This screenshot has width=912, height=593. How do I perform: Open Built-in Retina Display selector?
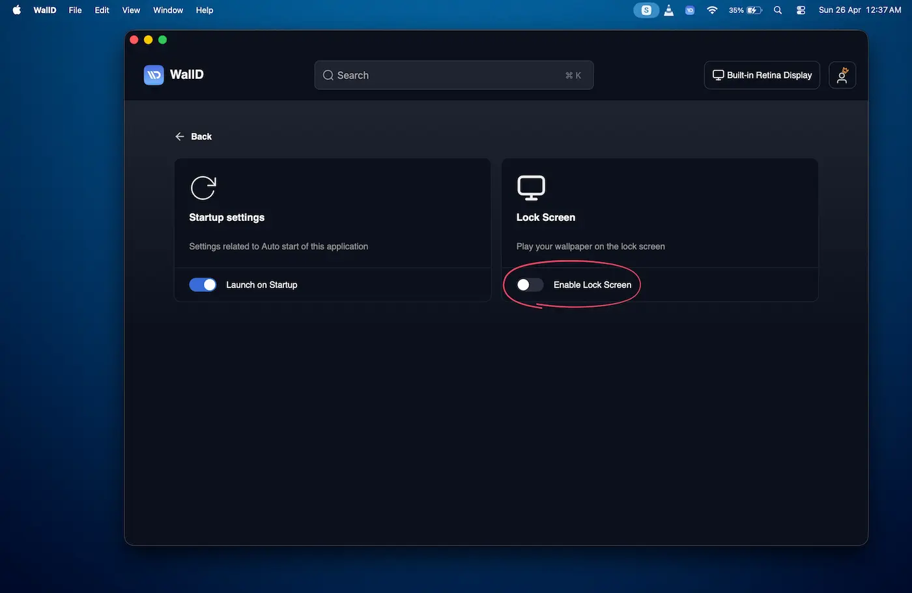(x=762, y=75)
